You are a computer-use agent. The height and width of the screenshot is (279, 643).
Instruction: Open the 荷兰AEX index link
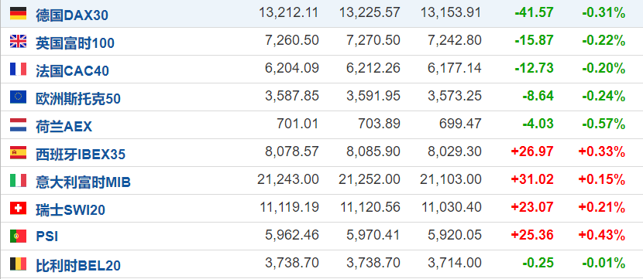coord(64,127)
